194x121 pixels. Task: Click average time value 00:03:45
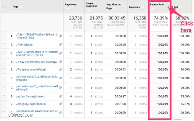coord(117,18)
